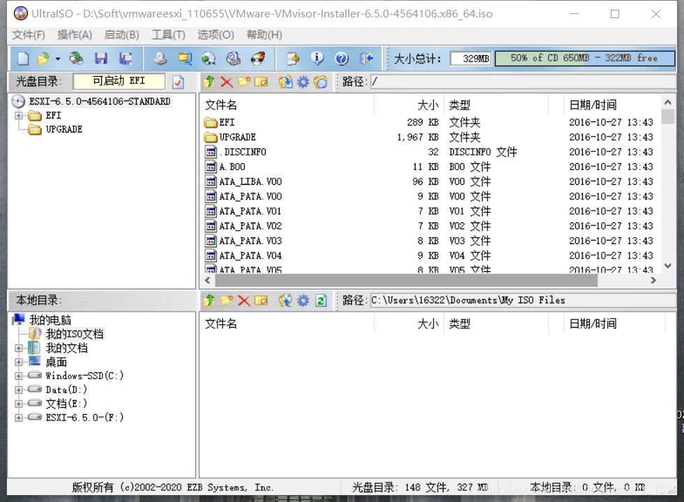This screenshot has width=684, height=502.
Task: Click red Delete X in disc pane toolbar
Action: (227, 82)
